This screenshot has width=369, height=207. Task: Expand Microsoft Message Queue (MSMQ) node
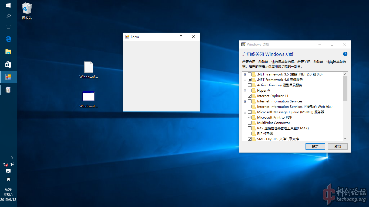click(245, 112)
